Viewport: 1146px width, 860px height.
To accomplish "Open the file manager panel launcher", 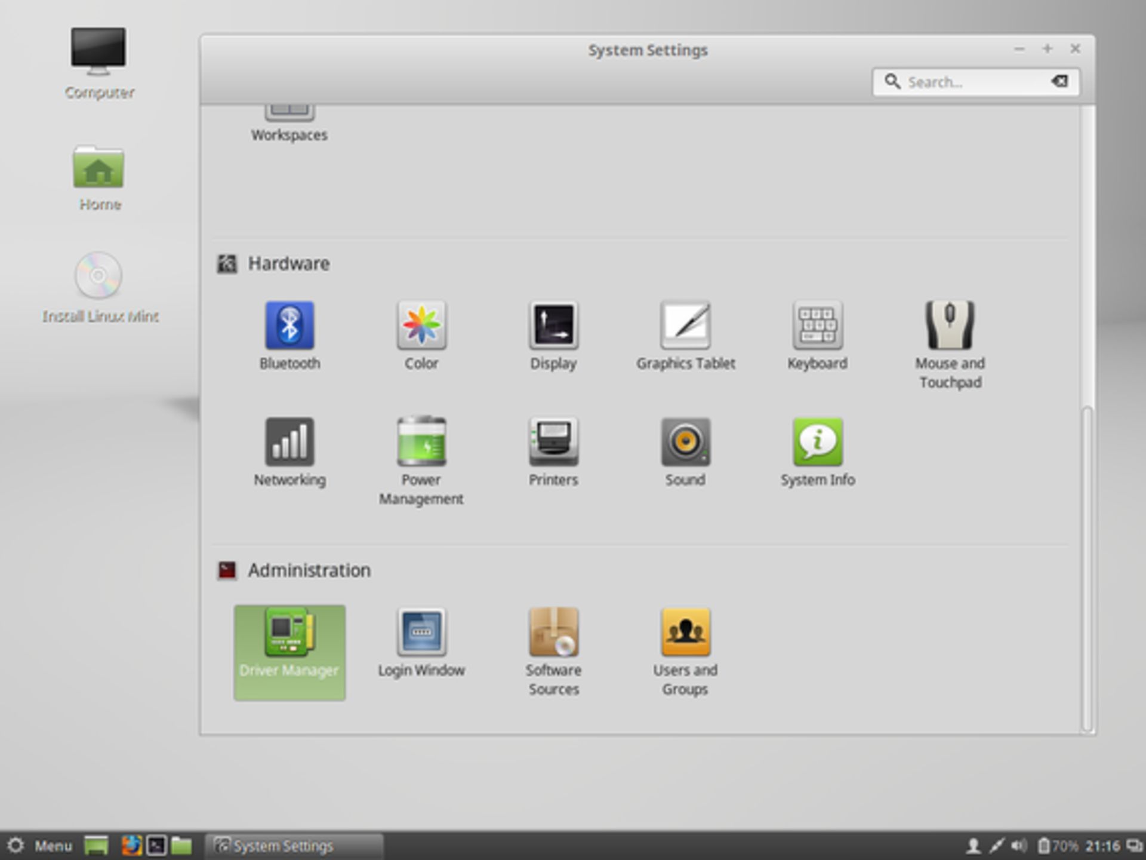I will [x=181, y=845].
